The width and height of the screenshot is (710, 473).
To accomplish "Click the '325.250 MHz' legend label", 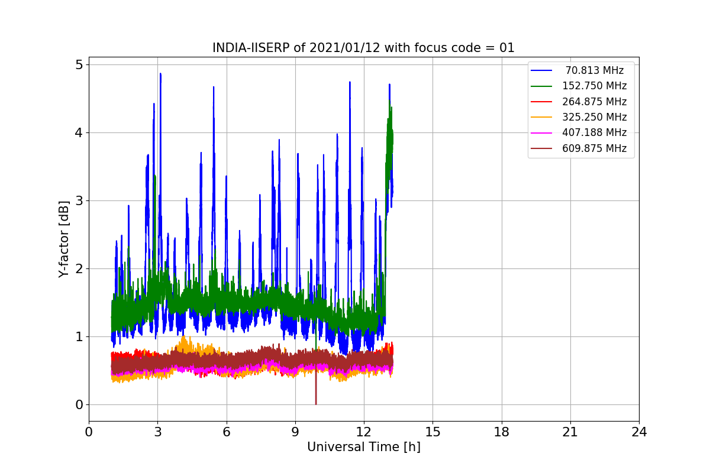I will coord(595,117).
